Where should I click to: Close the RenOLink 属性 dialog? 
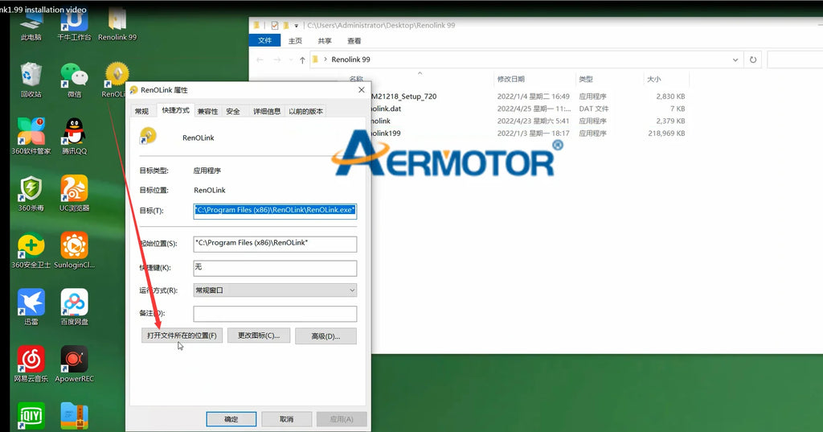tap(361, 90)
